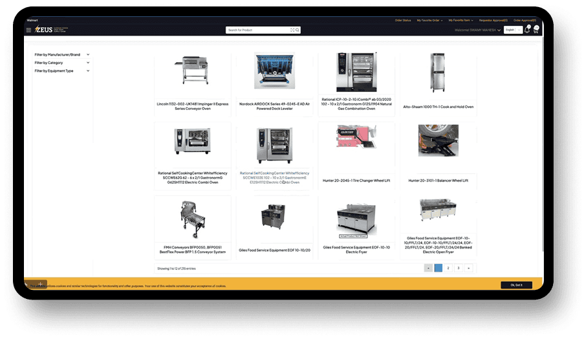Click the scan icon in search box

click(292, 30)
